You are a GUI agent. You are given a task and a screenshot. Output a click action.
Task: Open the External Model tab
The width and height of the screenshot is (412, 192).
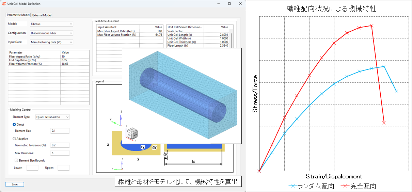click(x=42, y=15)
